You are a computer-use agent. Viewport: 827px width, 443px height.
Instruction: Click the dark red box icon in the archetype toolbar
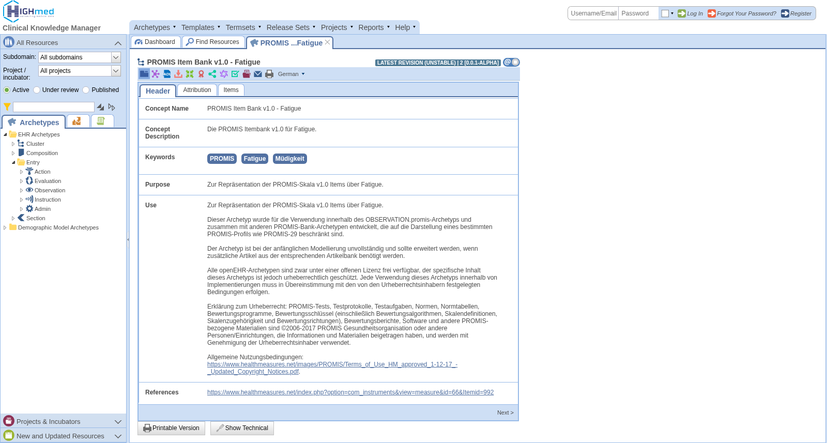coord(247,74)
